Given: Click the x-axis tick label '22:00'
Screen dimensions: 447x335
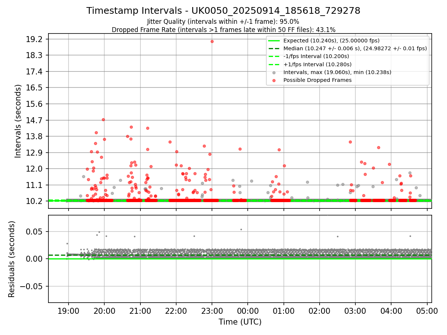Looking at the screenshot, I should point(176,310).
